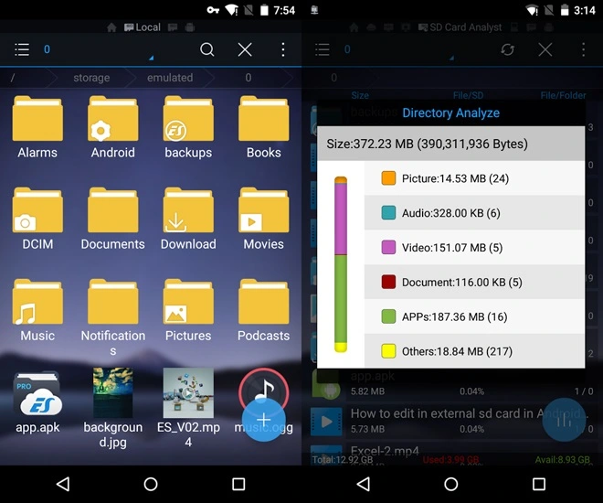This screenshot has height=503, width=603.
Task: Open three-dot menu in SD Card Analyst
Action: [584, 49]
